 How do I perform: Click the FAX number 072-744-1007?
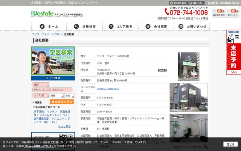click(x=105, y=105)
